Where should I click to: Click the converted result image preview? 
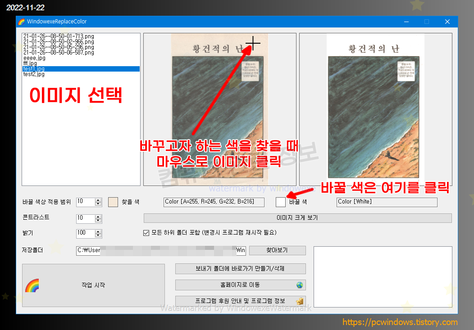(376, 109)
